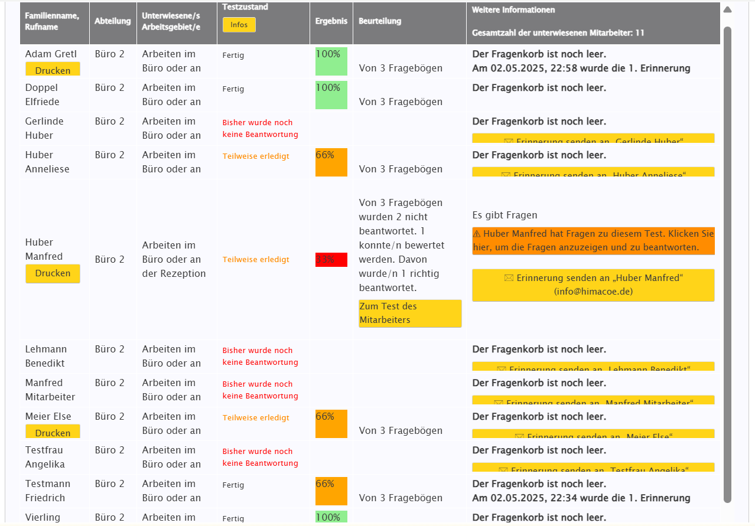Screen dimensions: 755x526
Task: Send reminder to Lehmann Benedikt
Action: (593, 367)
